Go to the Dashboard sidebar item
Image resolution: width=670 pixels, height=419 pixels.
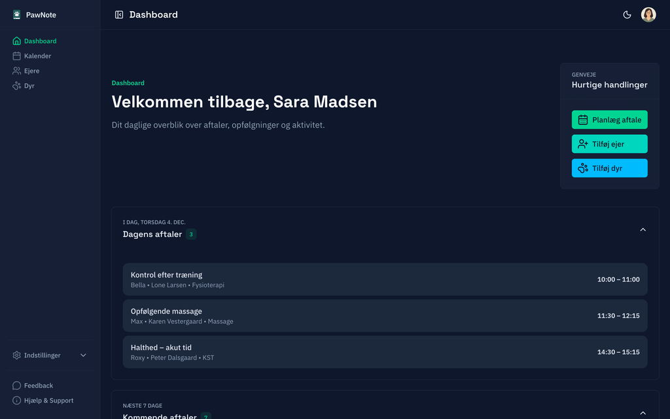coord(40,41)
